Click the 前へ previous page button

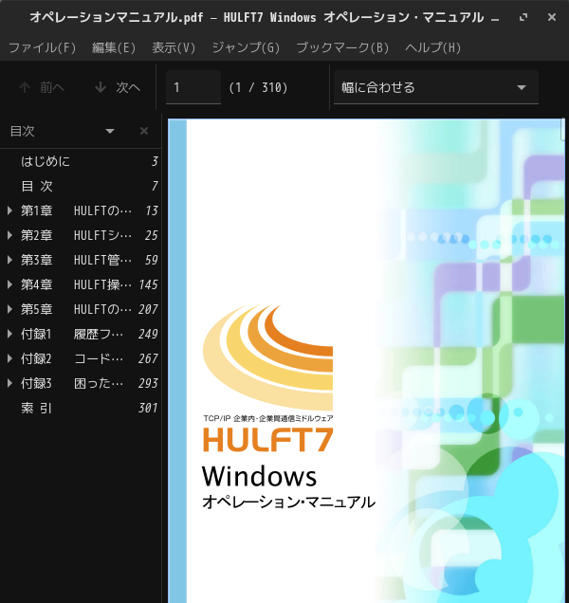pos(42,87)
